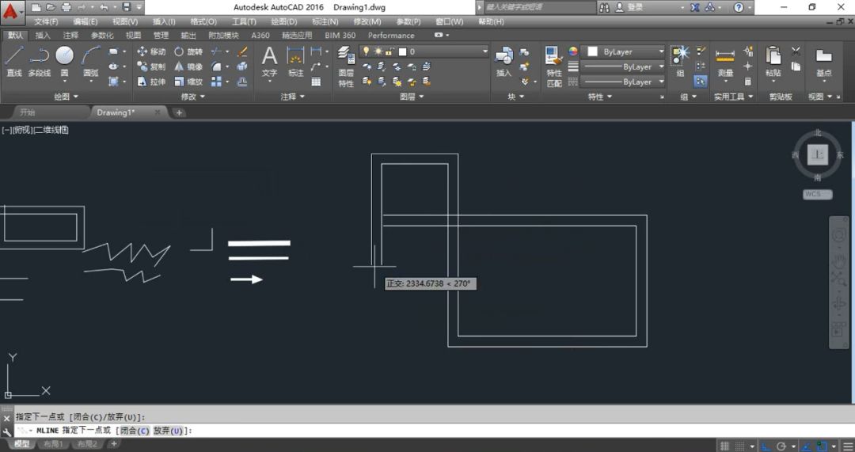Expand the 修改 panel
The image size is (855, 452).
[x=192, y=97]
